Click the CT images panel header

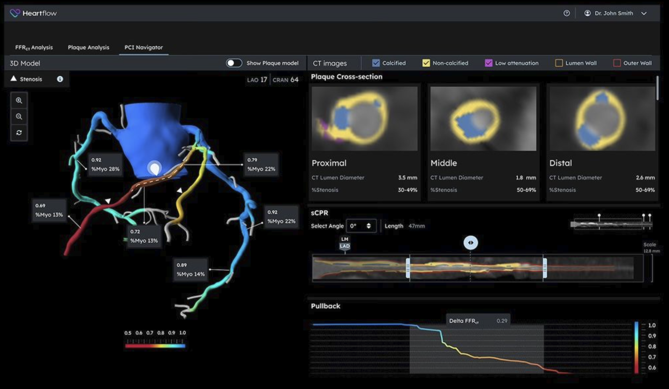click(330, 63)
